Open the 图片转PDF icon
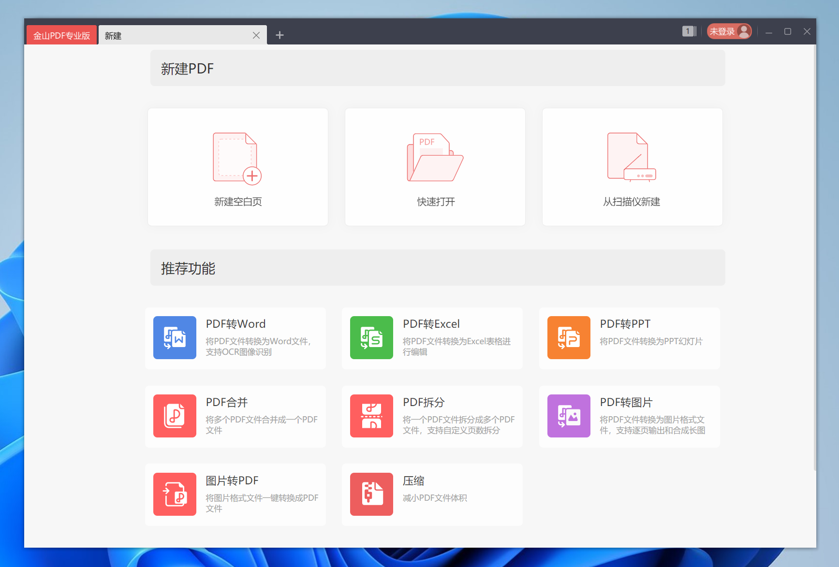Screen dimensions: 839x567 tap(175, 494)
